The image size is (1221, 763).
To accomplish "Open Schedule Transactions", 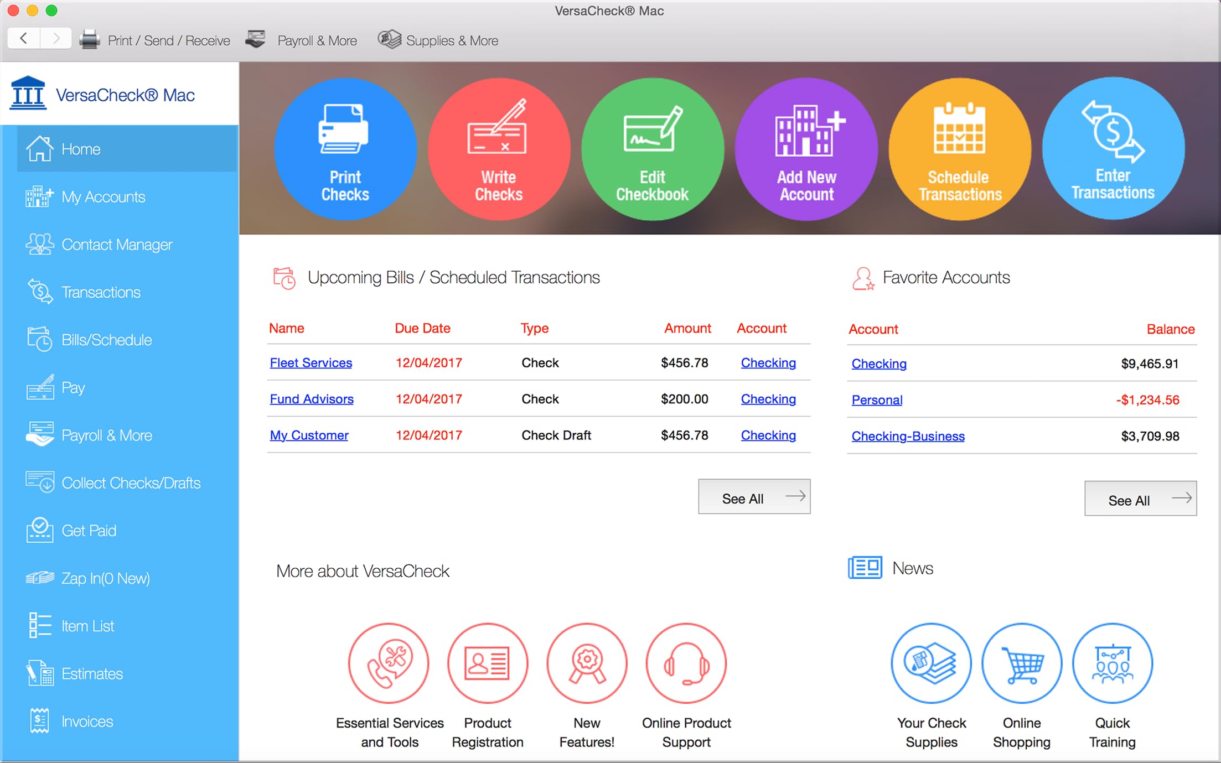I will point(959,148).
